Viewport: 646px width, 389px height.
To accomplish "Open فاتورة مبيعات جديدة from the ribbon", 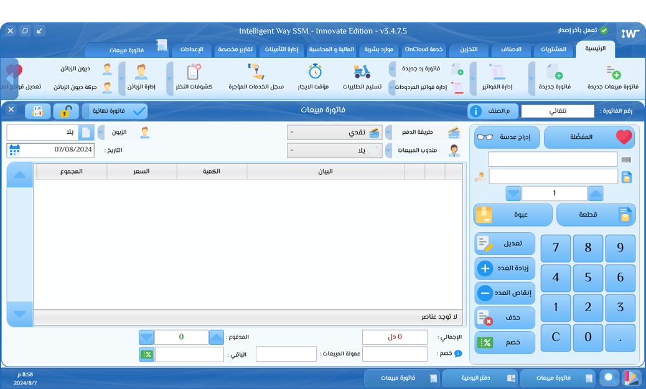I will click(x=614, y=78).
